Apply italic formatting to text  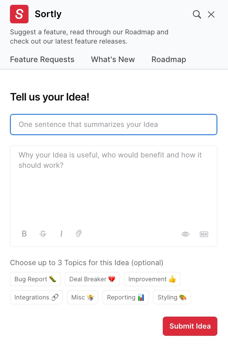coord(61,234)
